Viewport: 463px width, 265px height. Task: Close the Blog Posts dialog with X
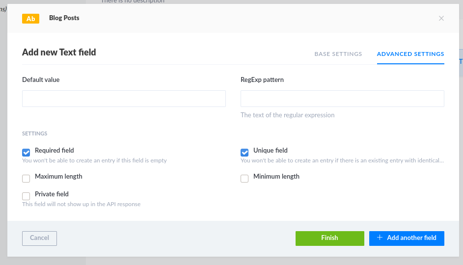point(441,19)
